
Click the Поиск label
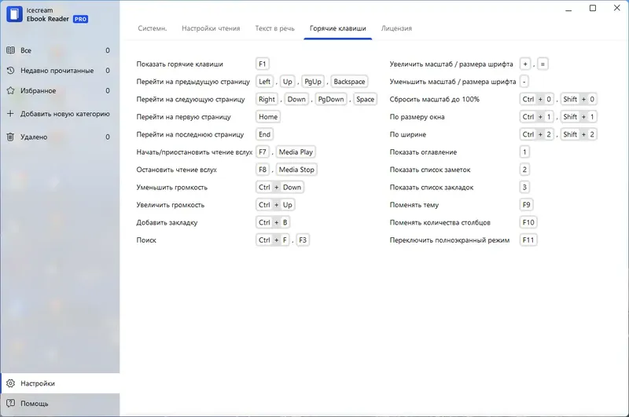pos(146,240)
